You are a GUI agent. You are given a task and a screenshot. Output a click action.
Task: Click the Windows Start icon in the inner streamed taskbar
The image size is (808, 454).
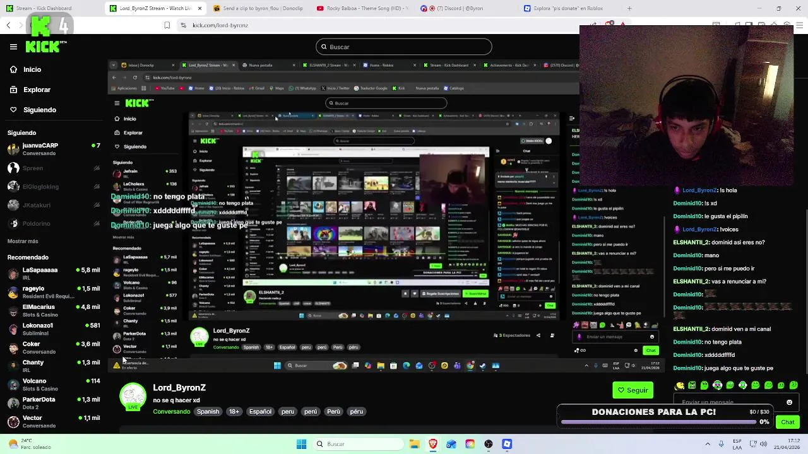point(277,366)
